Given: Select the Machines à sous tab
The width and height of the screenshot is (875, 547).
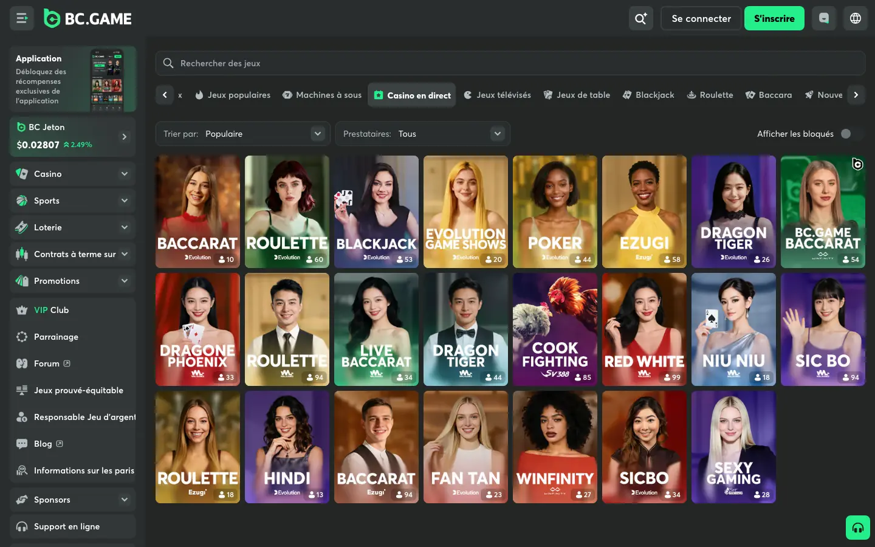Looking at the screenshot, I should point(322,95).
